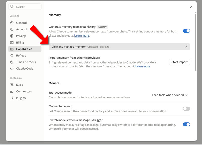Enable the Connector search toggle
Screen dimensions: 202x145
click(186, 109)
